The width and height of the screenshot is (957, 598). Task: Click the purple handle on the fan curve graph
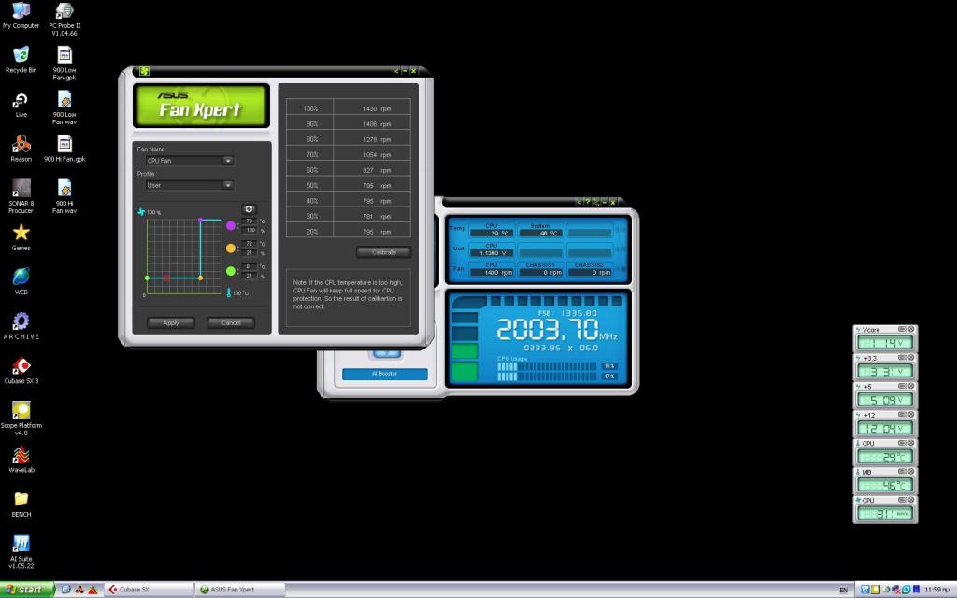coord(200,220)
